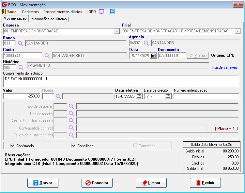Click the purple monitor icon in menu bar

pos(101,11)
